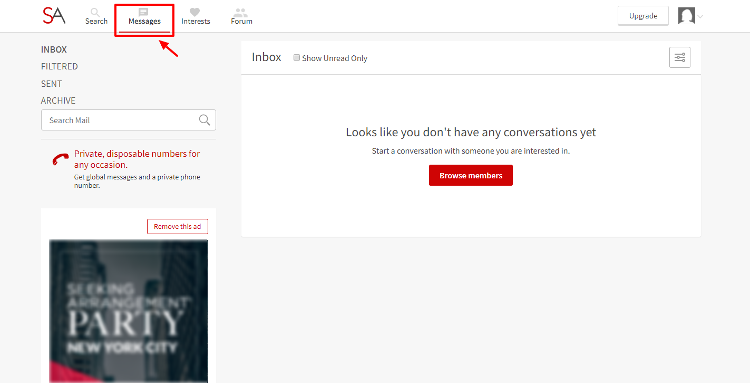
Task: Go to the Interests heart tab
Action: 196,16
